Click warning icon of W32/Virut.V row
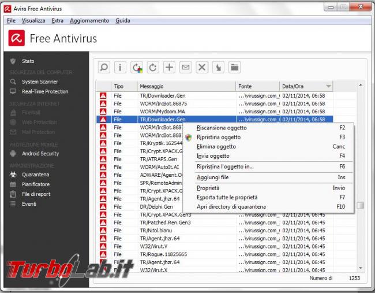Image resolution: width=375 pixels, height=293 pixels. click(x=103, y=246)
